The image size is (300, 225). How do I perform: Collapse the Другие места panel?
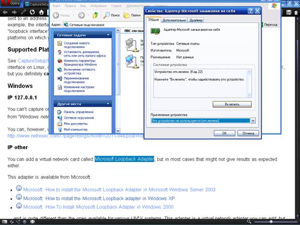[x=108, y=104]
